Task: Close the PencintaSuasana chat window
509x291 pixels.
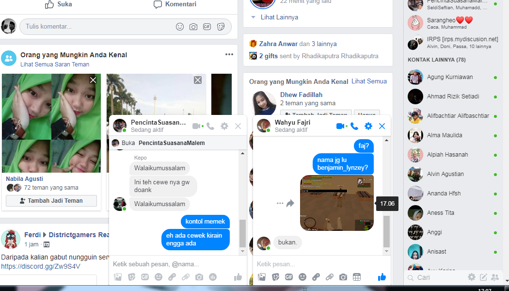Action: click(x=238, y=126)
